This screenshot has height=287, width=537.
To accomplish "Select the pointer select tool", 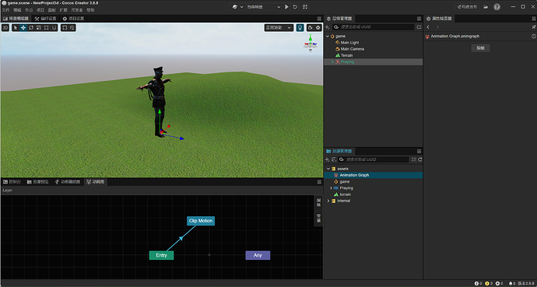I will coord(16,28).
